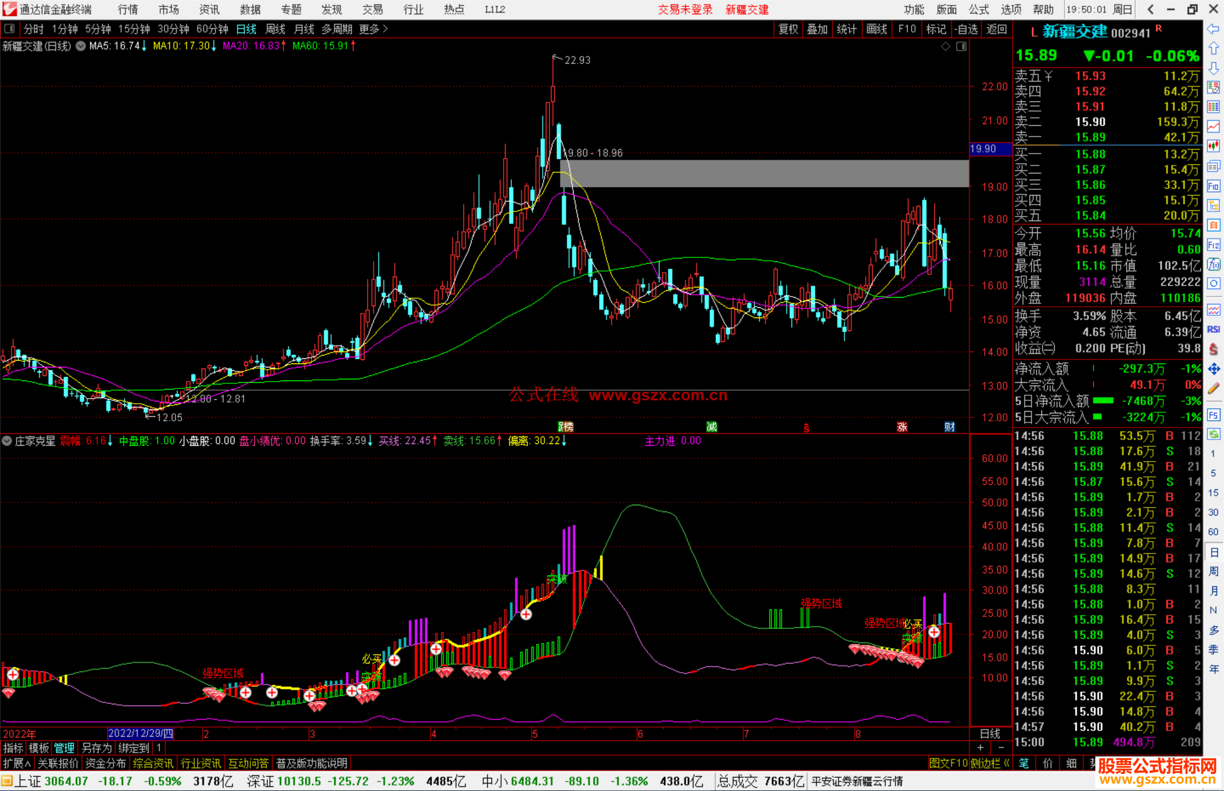The width and height of the screenshot is (1224, 791).
Task: Click the 复权 button
Action: pos(788,29)
